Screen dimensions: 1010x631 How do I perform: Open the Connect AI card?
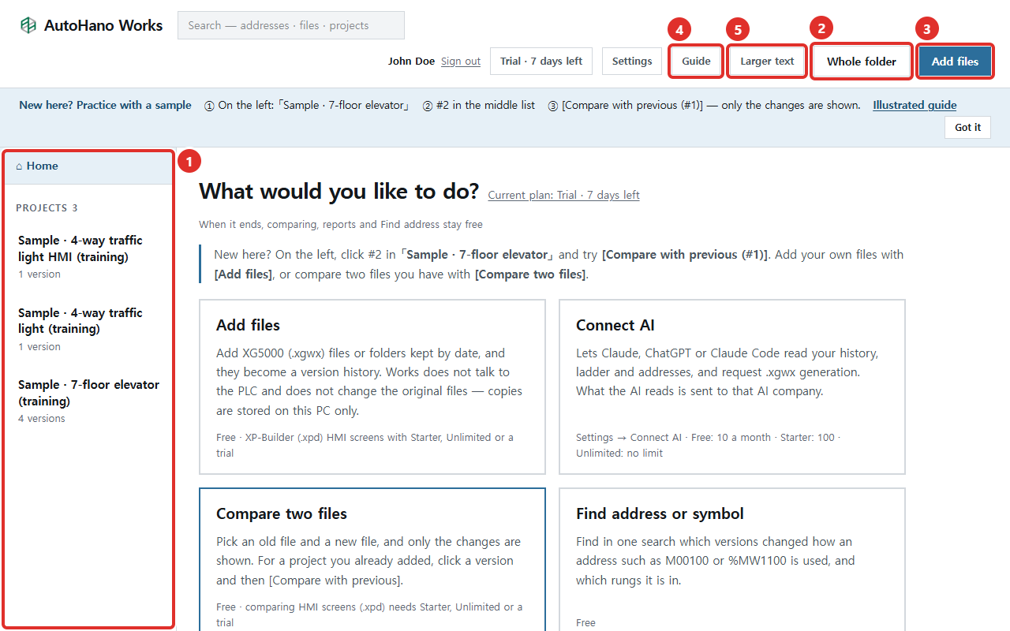tap(732, 386)
